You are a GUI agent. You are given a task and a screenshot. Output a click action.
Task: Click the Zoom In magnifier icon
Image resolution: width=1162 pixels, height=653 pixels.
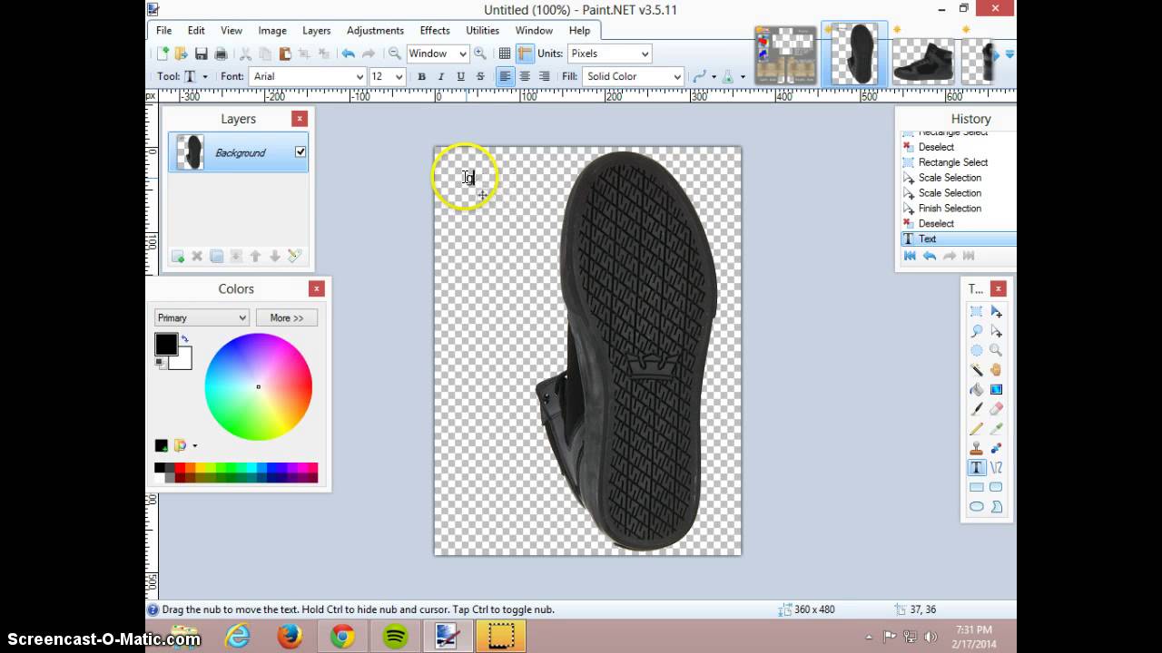[480, 54]
